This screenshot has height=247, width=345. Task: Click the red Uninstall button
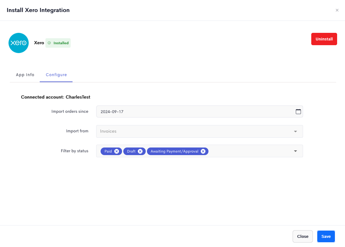click(324, 39)
